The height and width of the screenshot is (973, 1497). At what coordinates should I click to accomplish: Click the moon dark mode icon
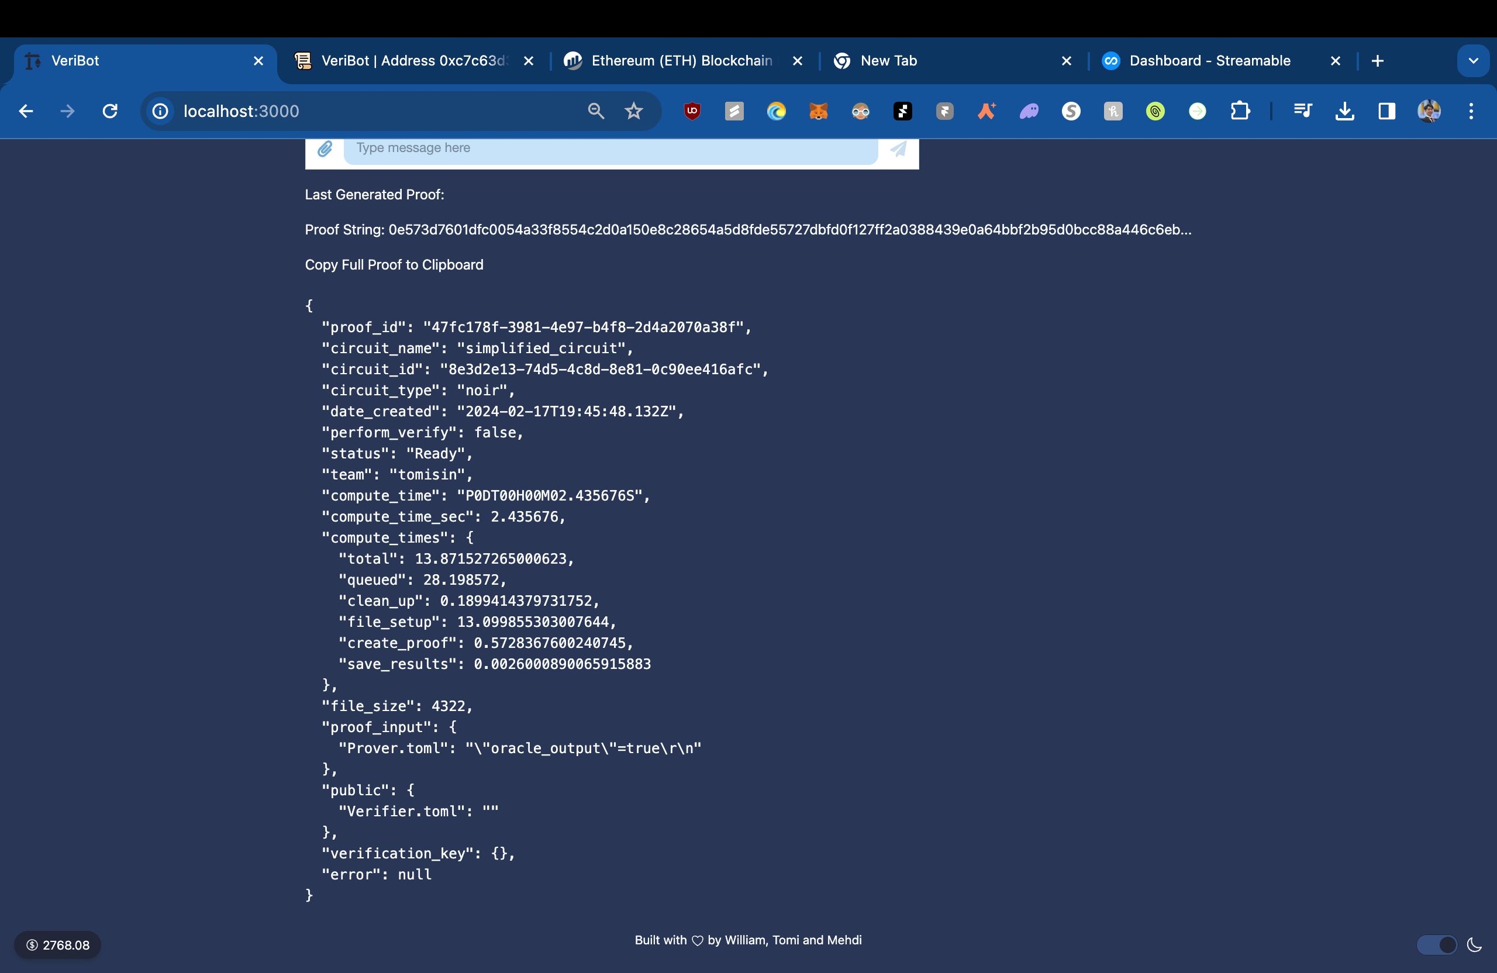[x=1474, y=945]
